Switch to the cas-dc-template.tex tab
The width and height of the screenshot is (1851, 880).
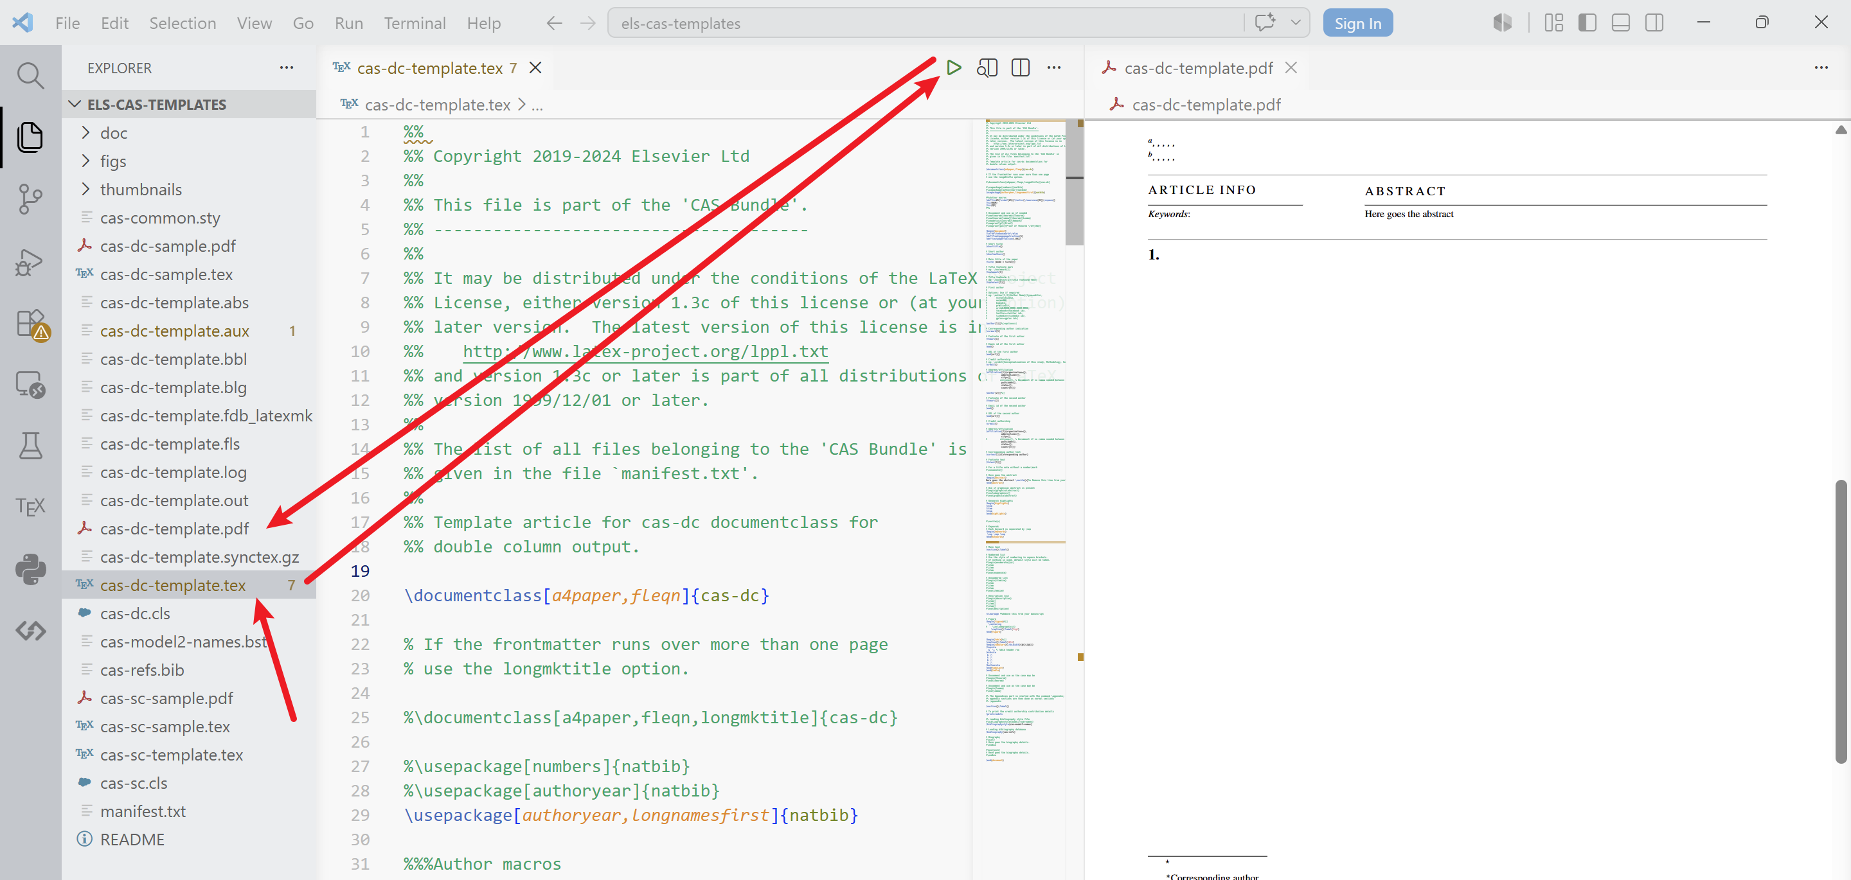tap(437, 67)
